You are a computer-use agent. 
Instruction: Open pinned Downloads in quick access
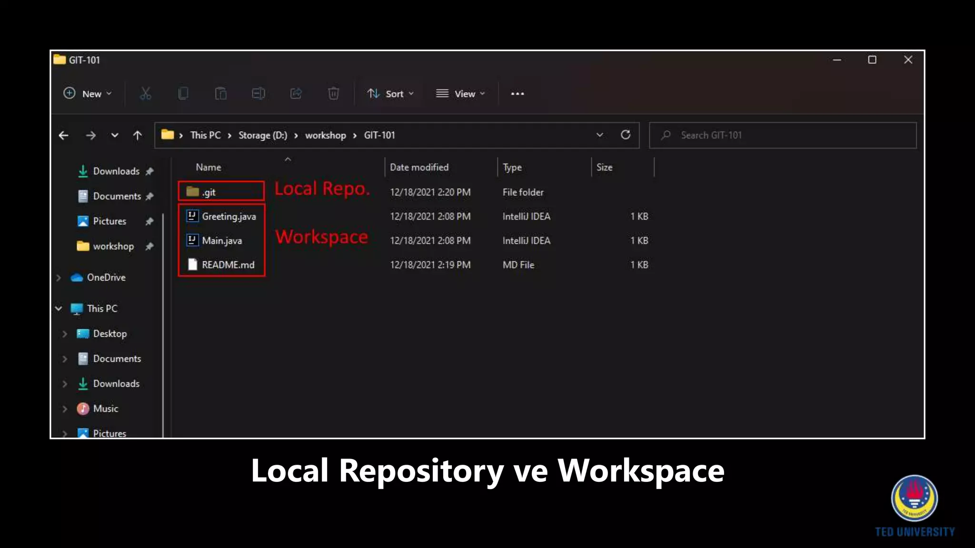click(x=116, y=171)
